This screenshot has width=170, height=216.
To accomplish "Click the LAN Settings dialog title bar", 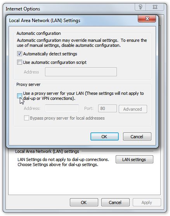I will coord(72,21).
